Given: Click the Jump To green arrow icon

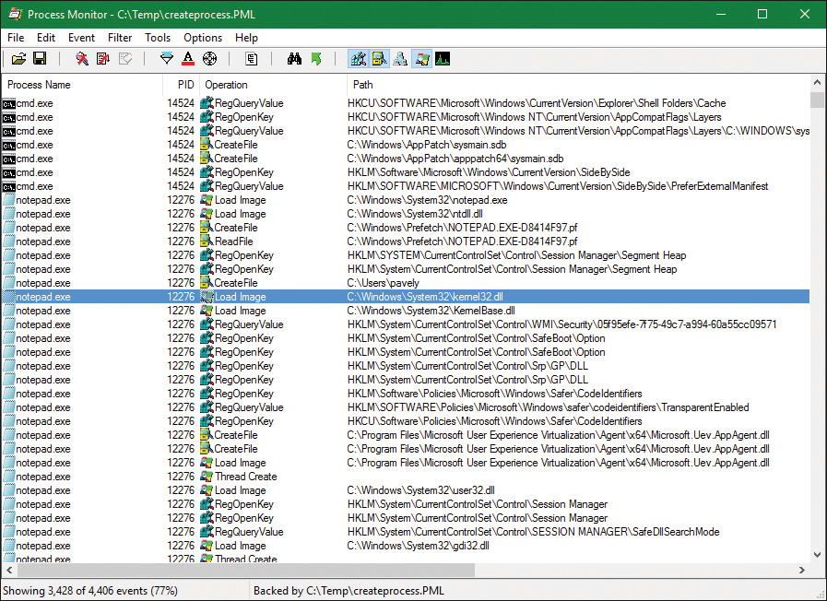Looking at the screenshot, I should coord(316,59).
